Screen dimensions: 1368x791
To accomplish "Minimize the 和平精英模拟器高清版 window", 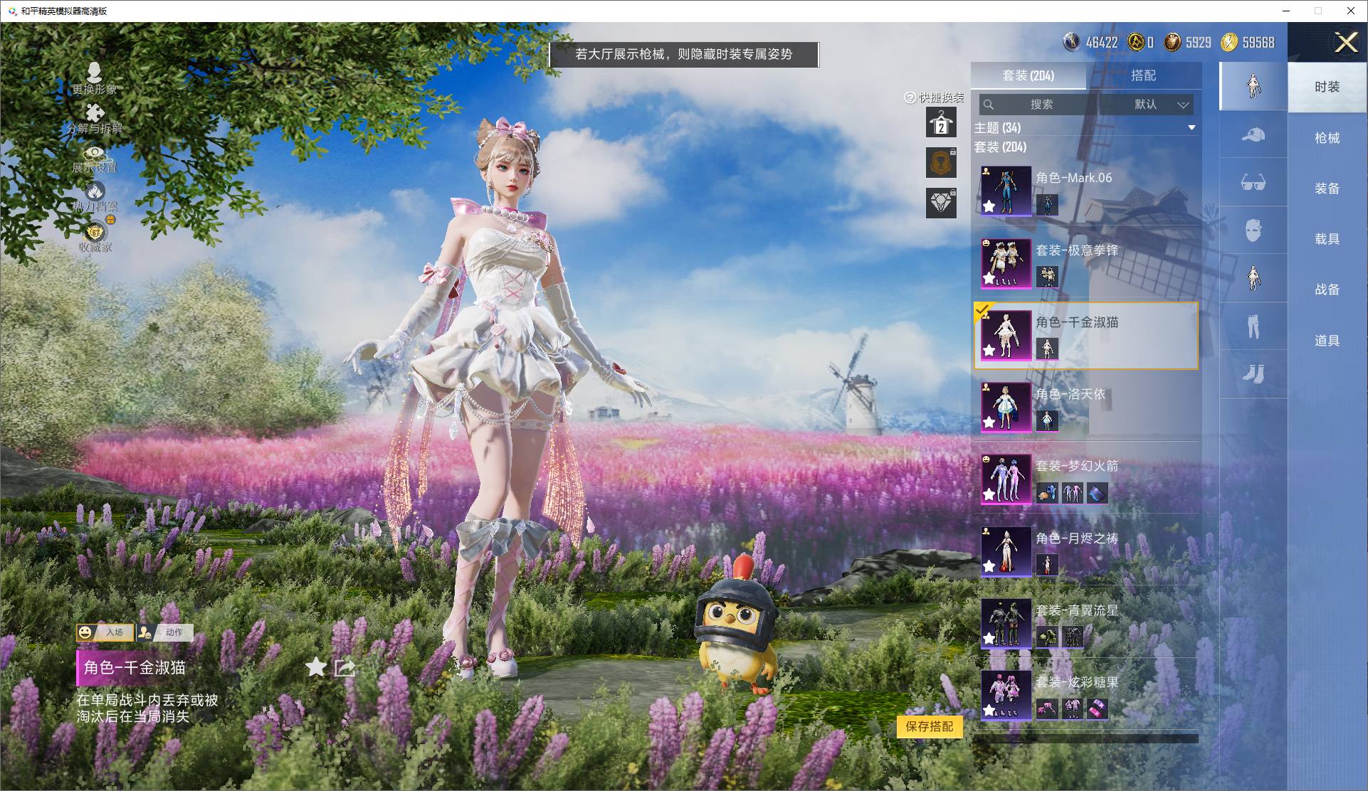I will (x=1286, y=11).
